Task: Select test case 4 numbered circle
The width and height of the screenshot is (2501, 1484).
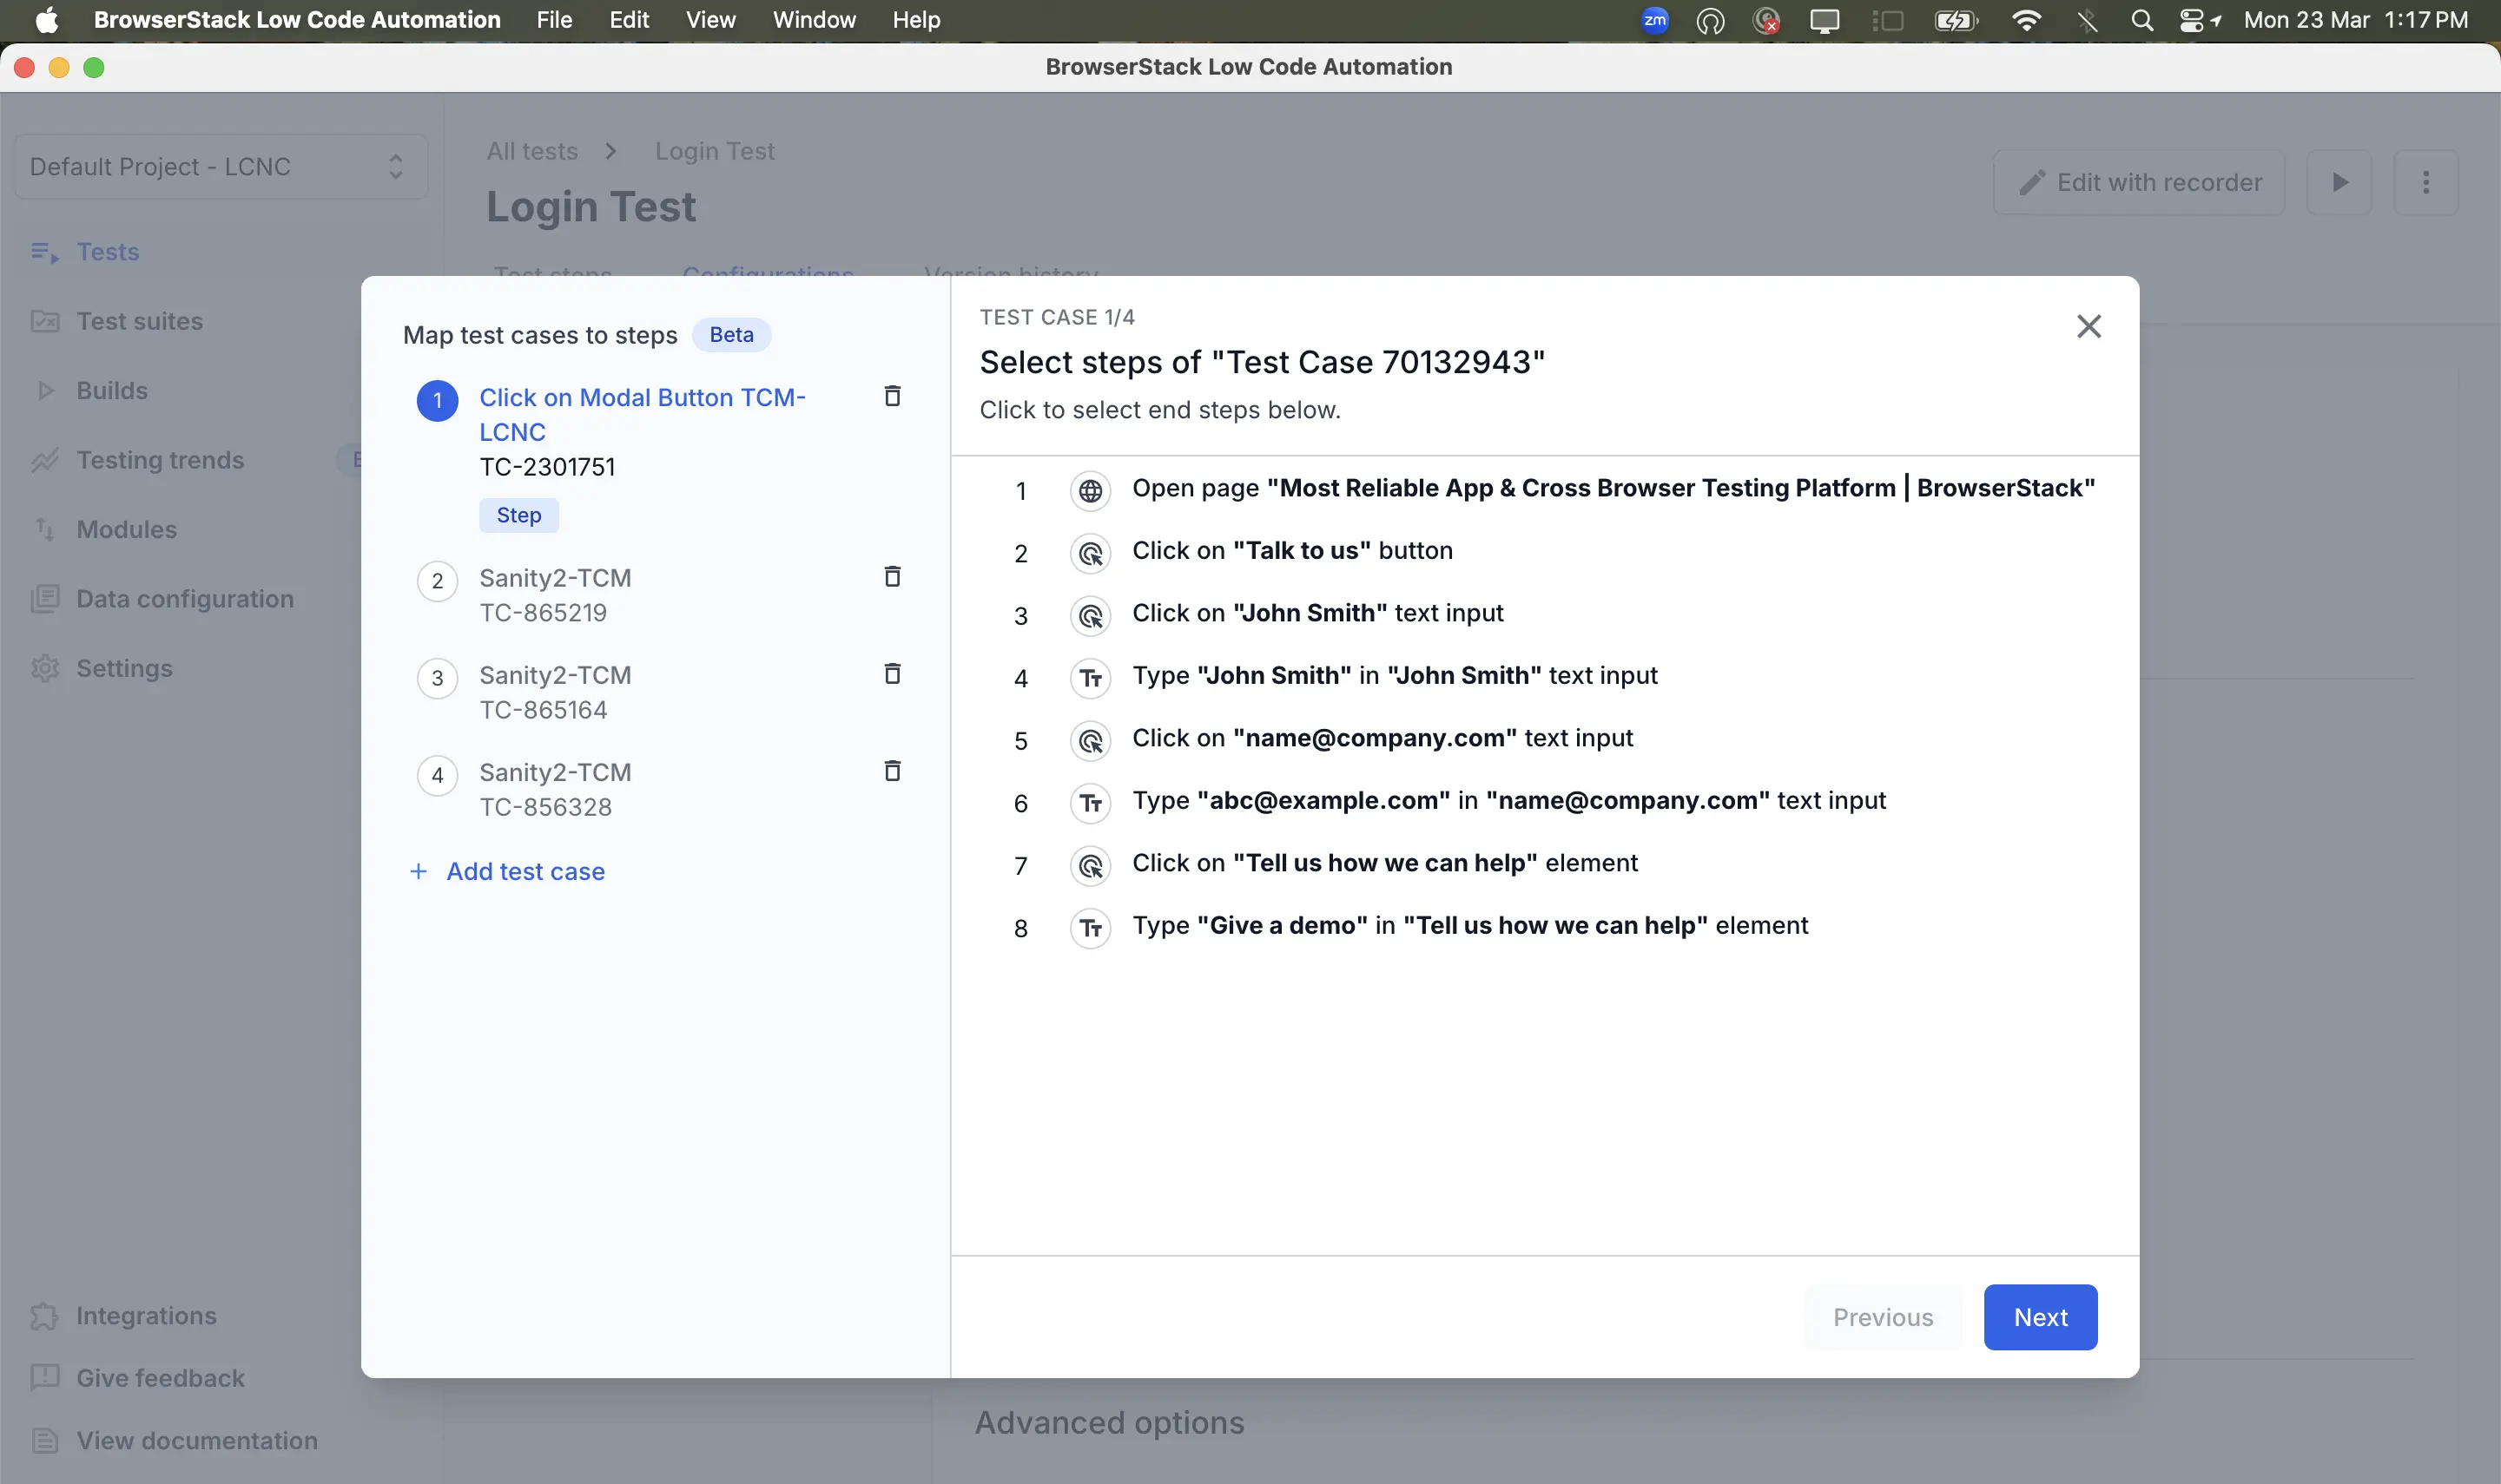Action: [437, 775]
